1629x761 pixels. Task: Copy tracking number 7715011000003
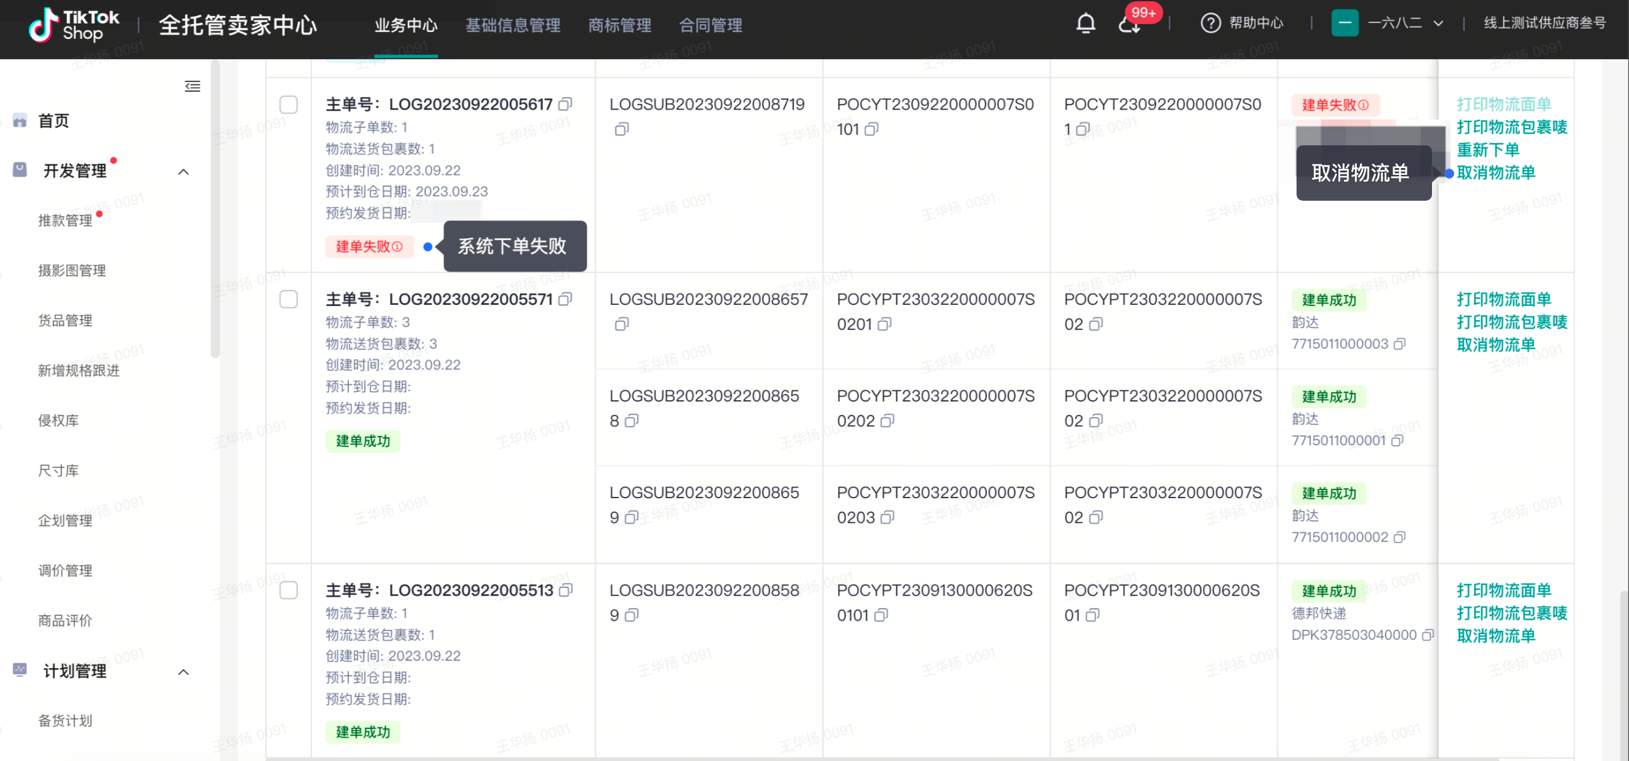pos(1399,344)
